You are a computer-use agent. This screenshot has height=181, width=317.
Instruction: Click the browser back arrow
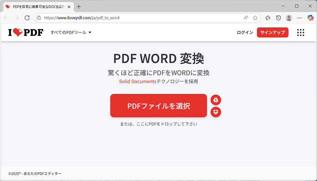(x=6, y=18)
